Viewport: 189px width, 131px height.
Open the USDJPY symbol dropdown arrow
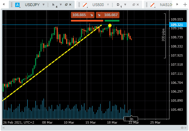pyautogui.click(x=44, y=5)
